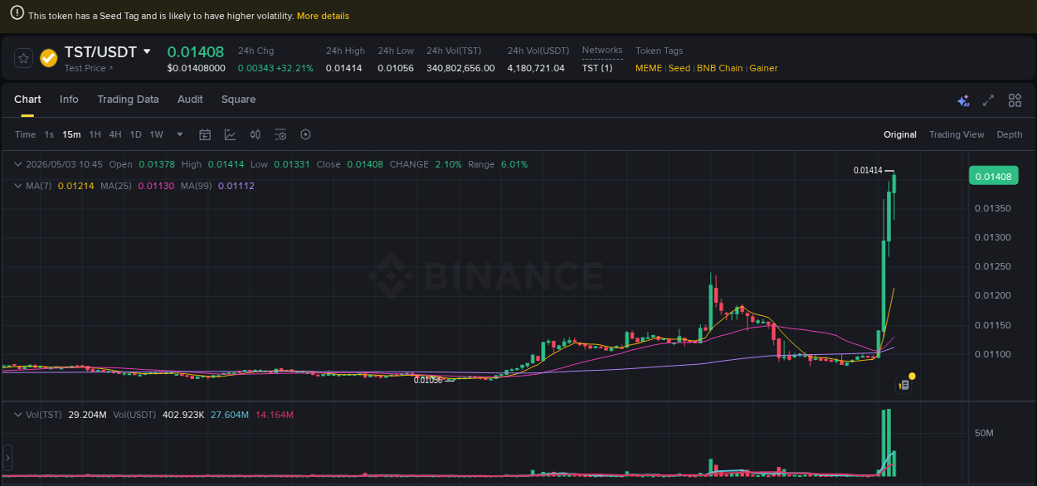
Task: Click the More details link
Action: (x=323, y=16)
